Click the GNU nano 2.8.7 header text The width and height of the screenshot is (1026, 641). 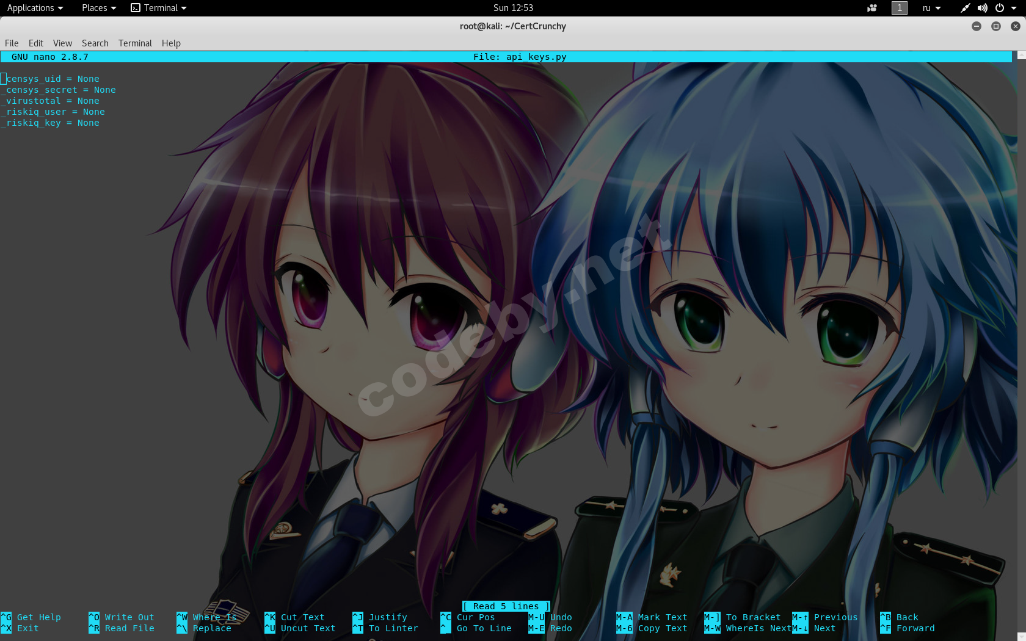point(50,57)
